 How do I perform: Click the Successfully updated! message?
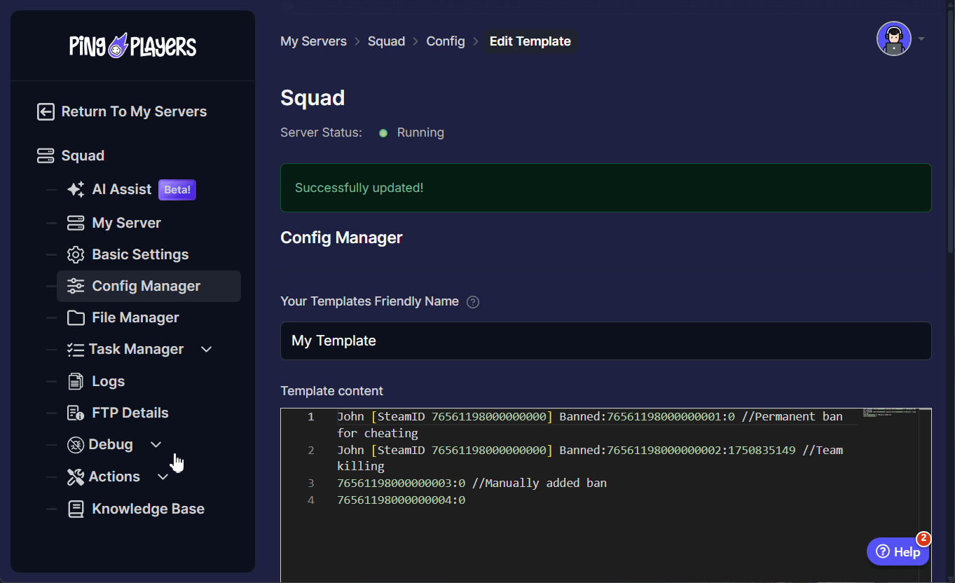click(x=359, y=188)
